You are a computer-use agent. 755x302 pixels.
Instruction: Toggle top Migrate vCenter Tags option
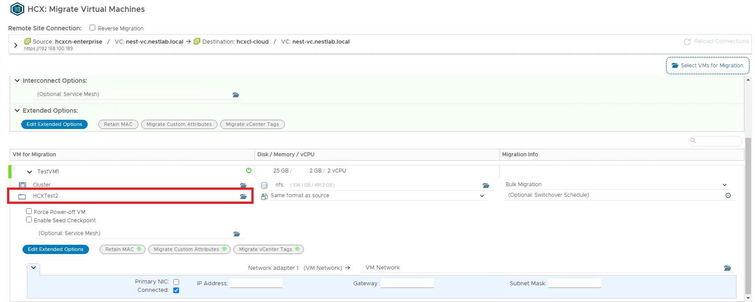pyautogui.click(x=252, y=124)
